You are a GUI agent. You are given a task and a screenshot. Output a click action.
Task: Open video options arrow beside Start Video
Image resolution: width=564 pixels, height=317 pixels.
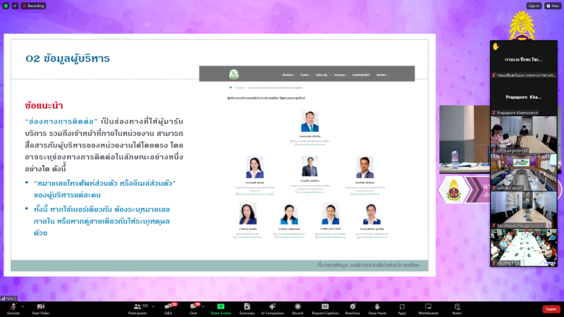click(51, 306)
